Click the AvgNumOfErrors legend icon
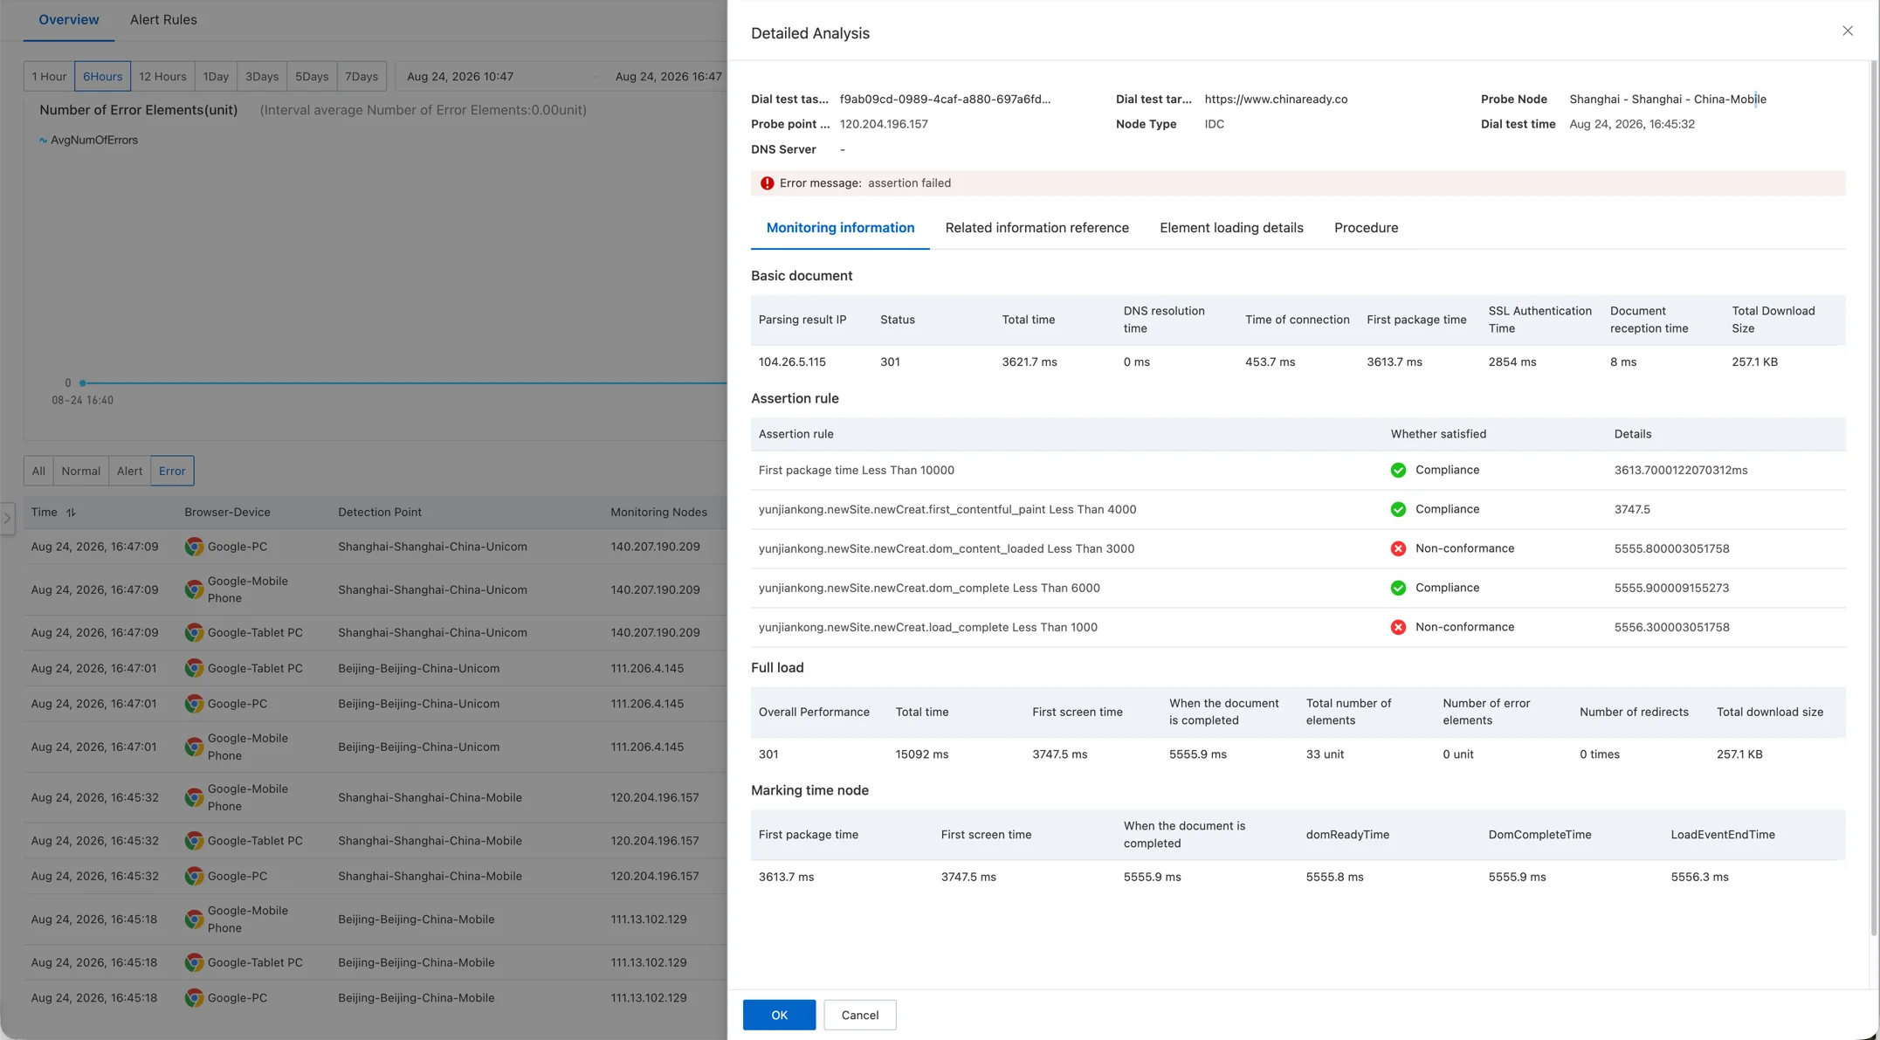This screenshot has height=1040, width=1880. pyautogui.click(x=43, y=140)
